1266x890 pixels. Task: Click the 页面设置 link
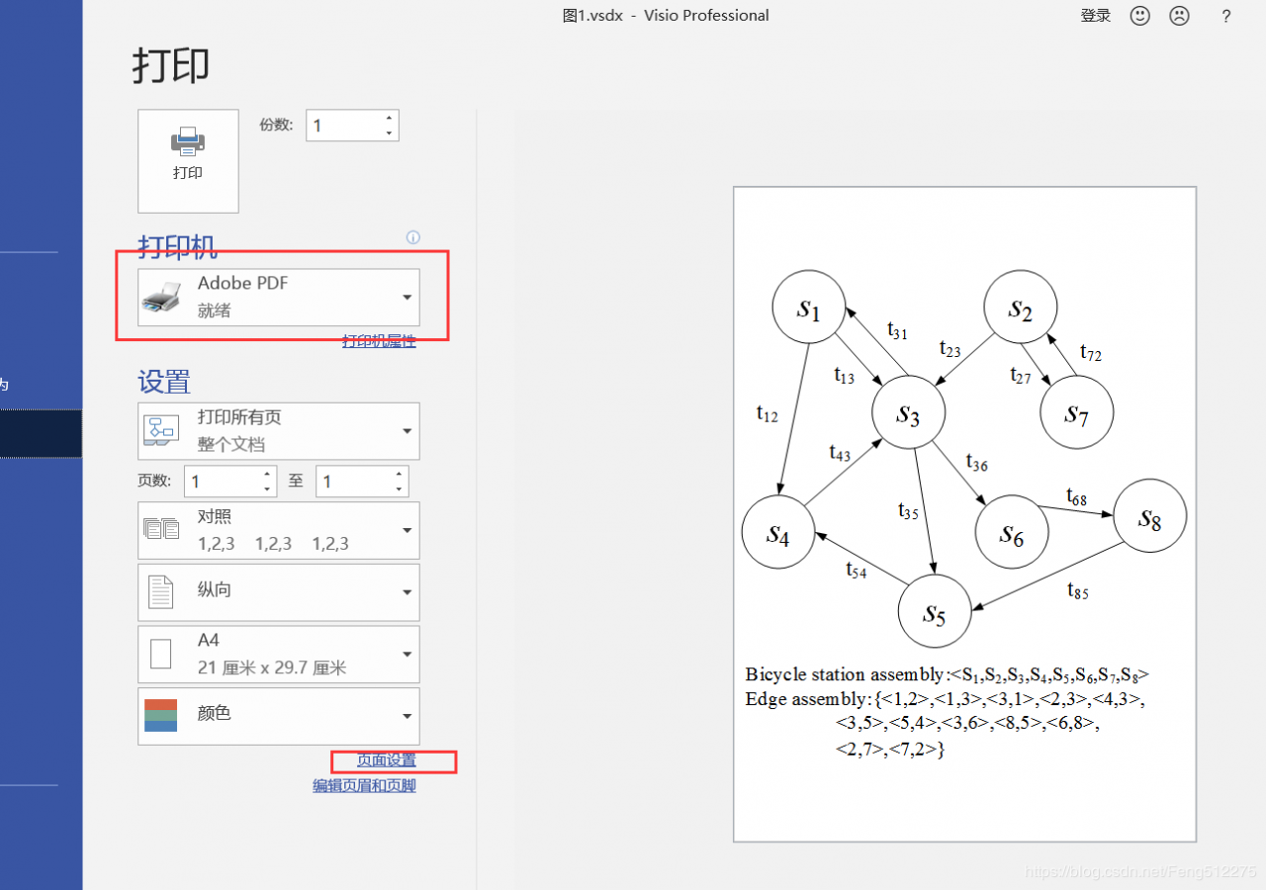(x=386, y=760)
